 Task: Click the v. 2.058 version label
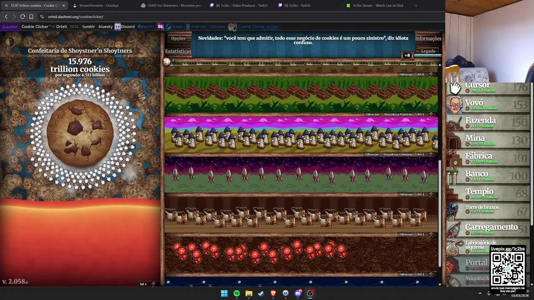click(x=14, y=282)
